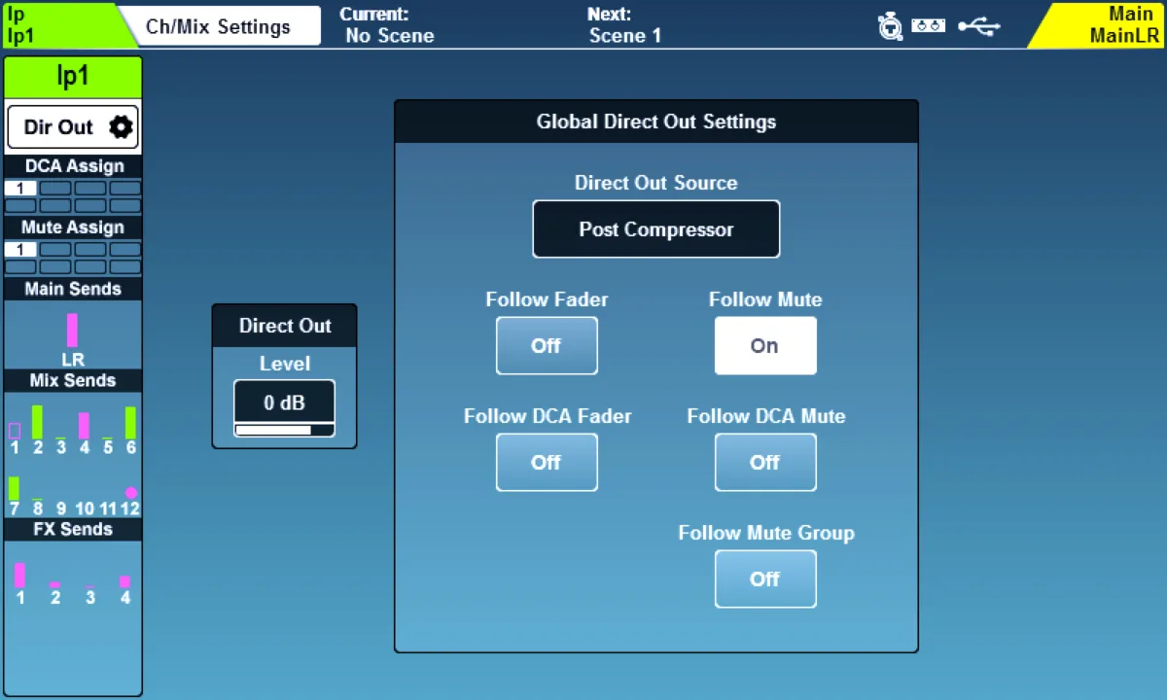Click Next Scene 1 label

[x=624, y=25]
